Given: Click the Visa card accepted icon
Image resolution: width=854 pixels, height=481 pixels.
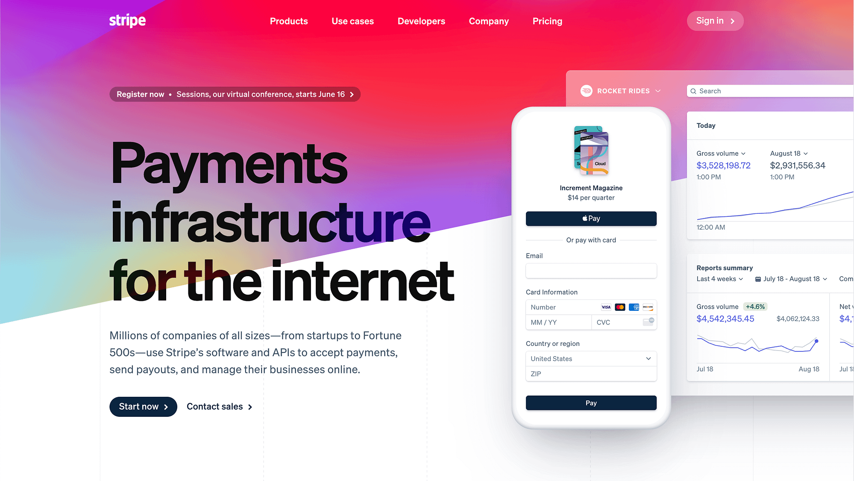Looking at the screenshot, I should [606, 307].
